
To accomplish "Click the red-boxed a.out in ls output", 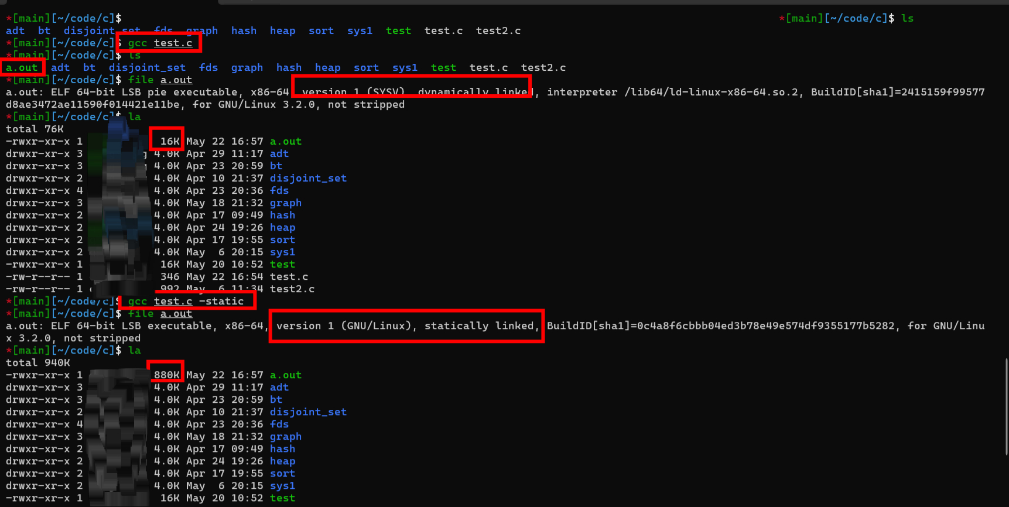I will click(x=22, y=67).
